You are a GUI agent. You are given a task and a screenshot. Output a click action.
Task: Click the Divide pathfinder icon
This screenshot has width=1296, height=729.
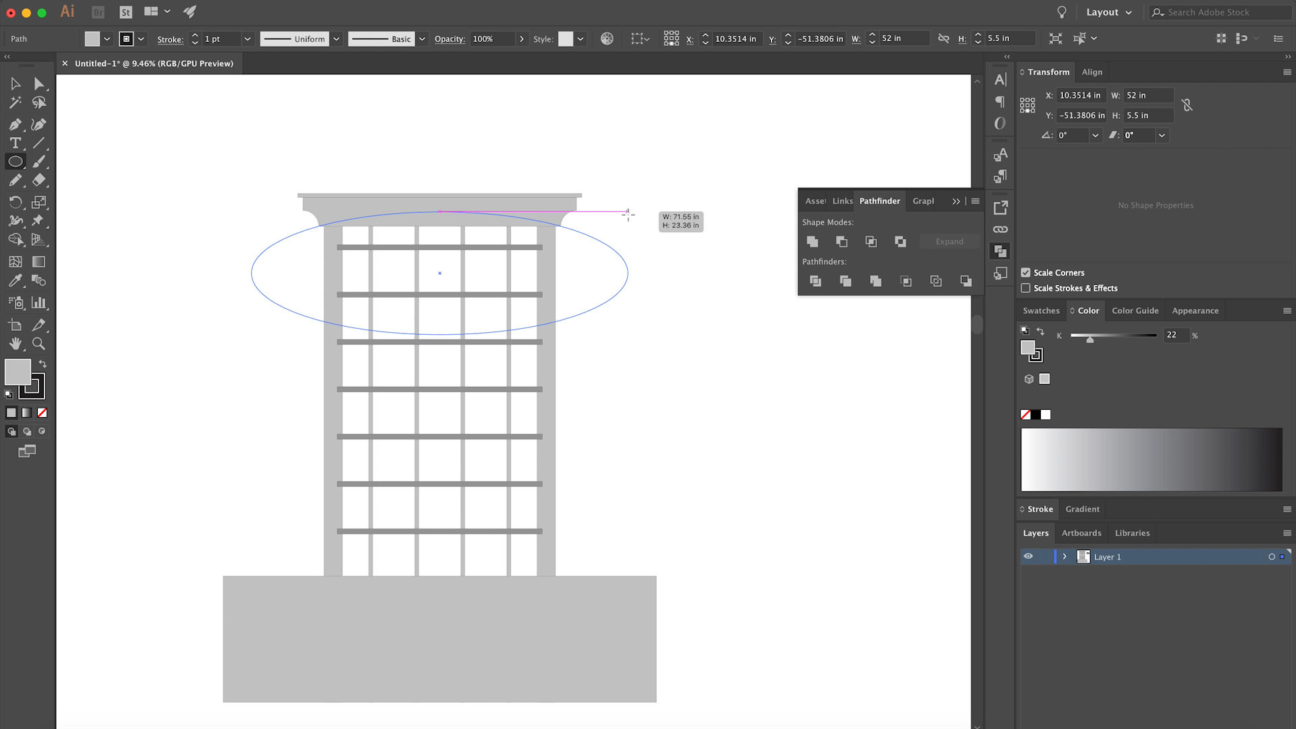[815, 281]
